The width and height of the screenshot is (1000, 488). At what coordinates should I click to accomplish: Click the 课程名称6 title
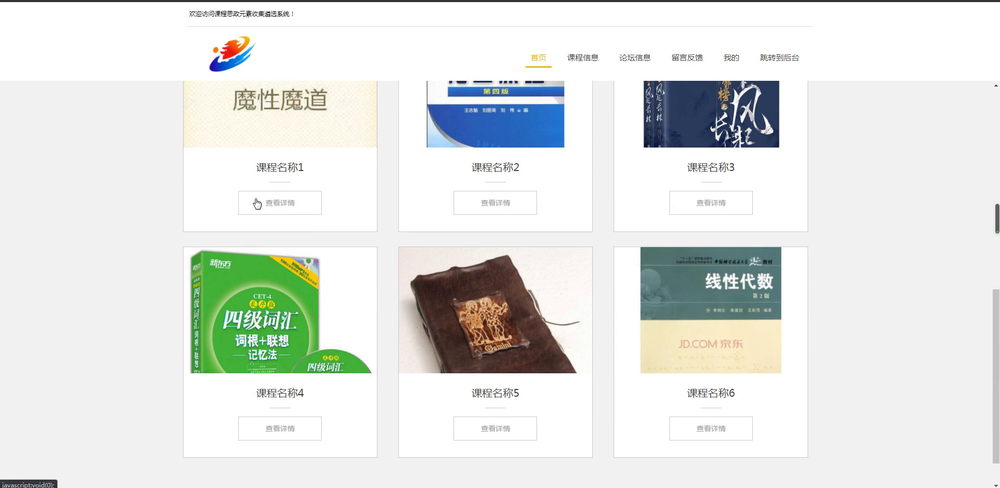point(711,393)
